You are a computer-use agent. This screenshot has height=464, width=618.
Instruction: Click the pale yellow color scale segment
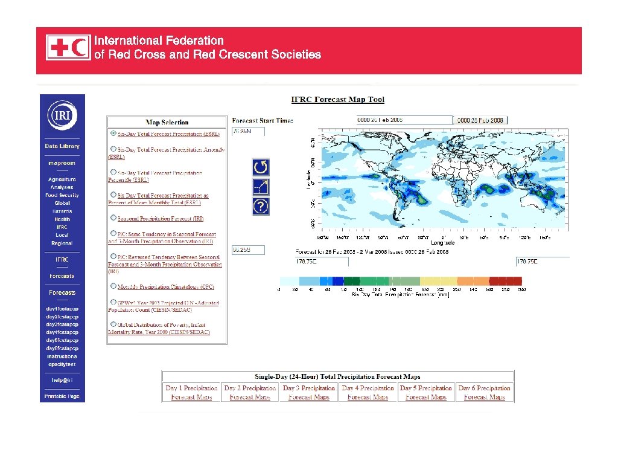(438, 281)
